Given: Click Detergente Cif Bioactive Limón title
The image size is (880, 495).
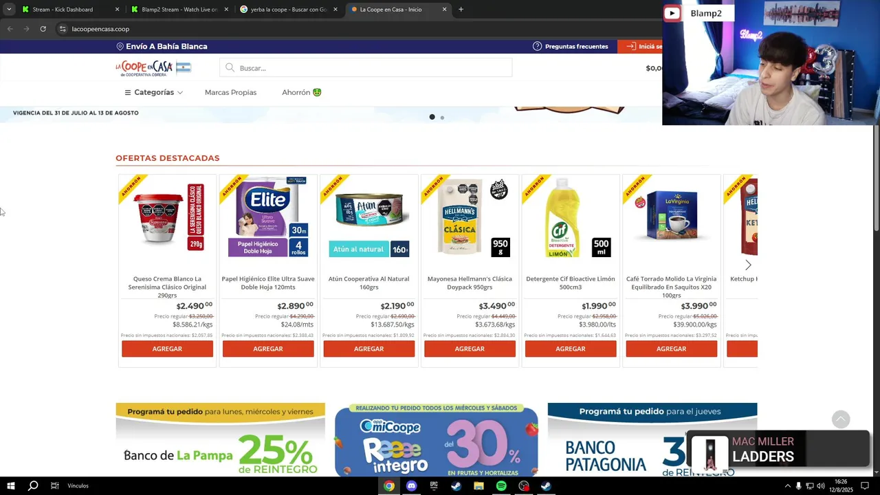Looking at the screenshot, I should [571, 283].
